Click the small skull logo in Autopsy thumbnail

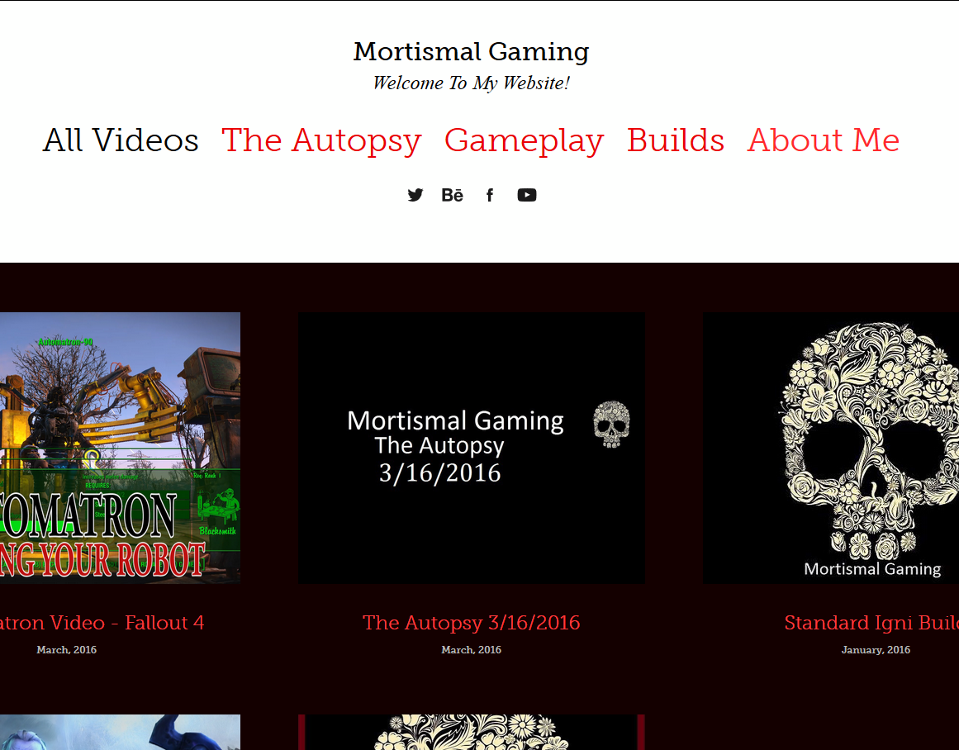[611, 424]
